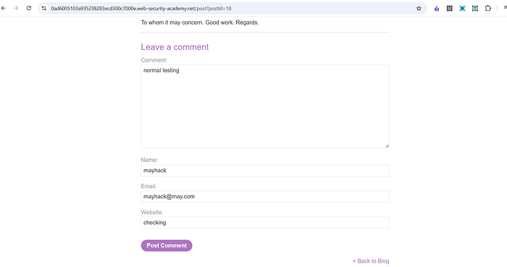This screenshot has height=267, width=507.
Task: Reload the current page
Action: [29, 9]
